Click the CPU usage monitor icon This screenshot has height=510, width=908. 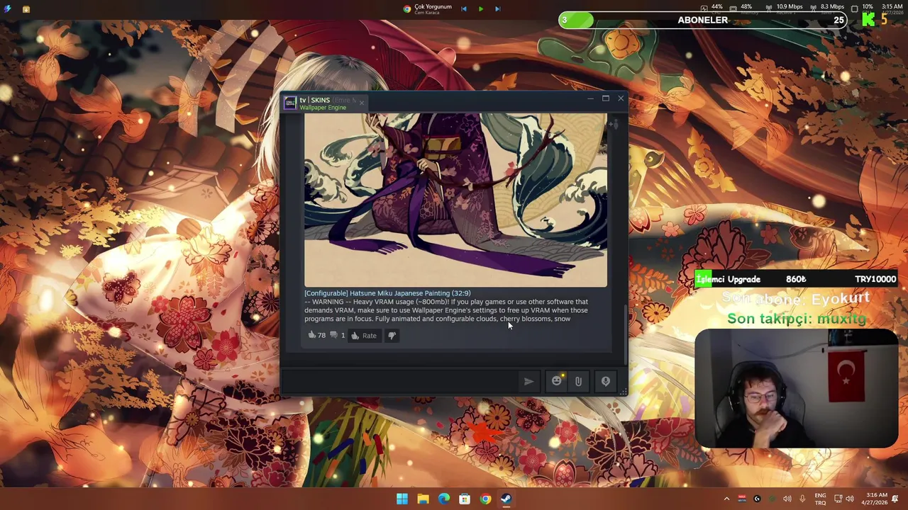[x=704, y=8]
